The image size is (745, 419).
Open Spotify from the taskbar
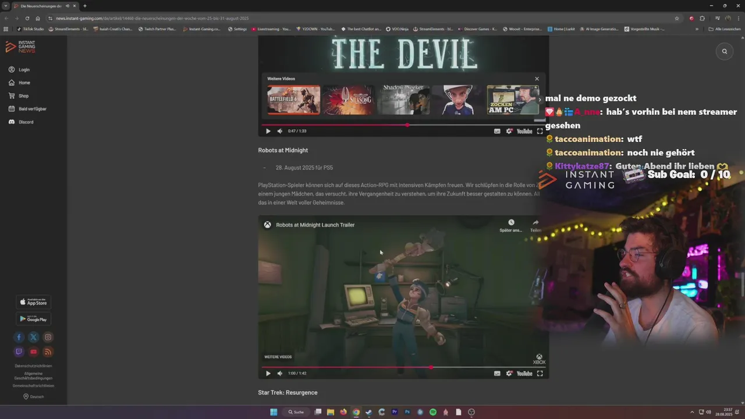pos(433,412)
